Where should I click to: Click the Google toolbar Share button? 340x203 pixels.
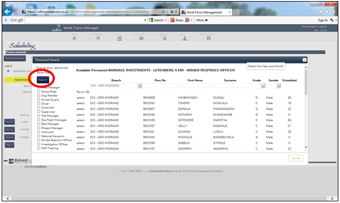pos(177,20)
